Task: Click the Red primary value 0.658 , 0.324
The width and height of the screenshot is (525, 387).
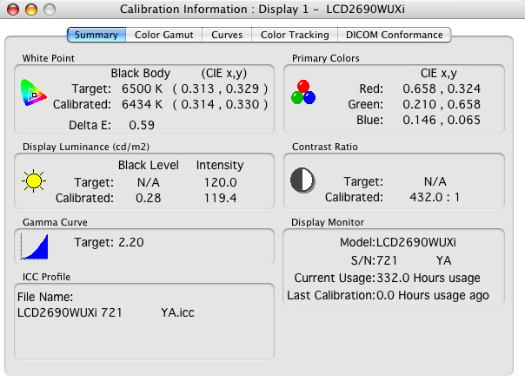Action: [x=442, y=89]
